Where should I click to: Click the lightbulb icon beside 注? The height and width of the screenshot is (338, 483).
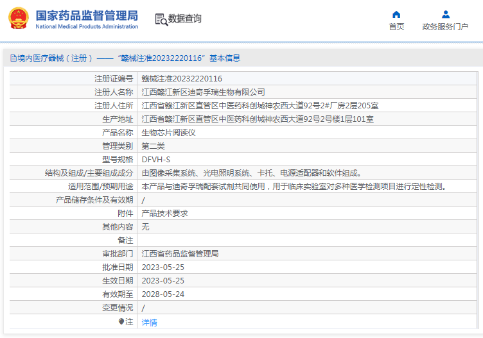[121, 322]
